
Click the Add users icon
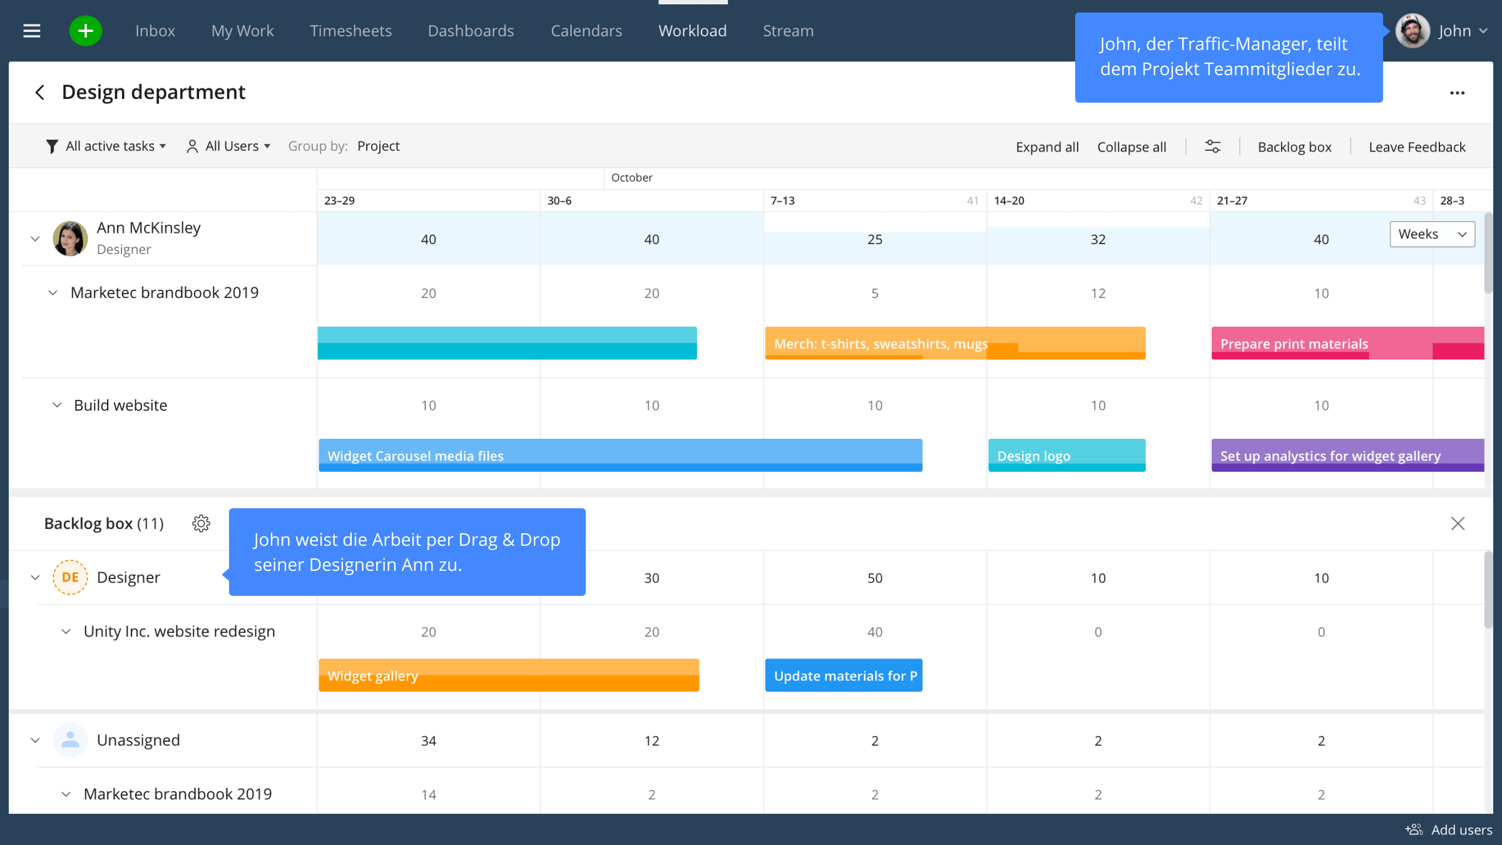[x=1414, y=829]
